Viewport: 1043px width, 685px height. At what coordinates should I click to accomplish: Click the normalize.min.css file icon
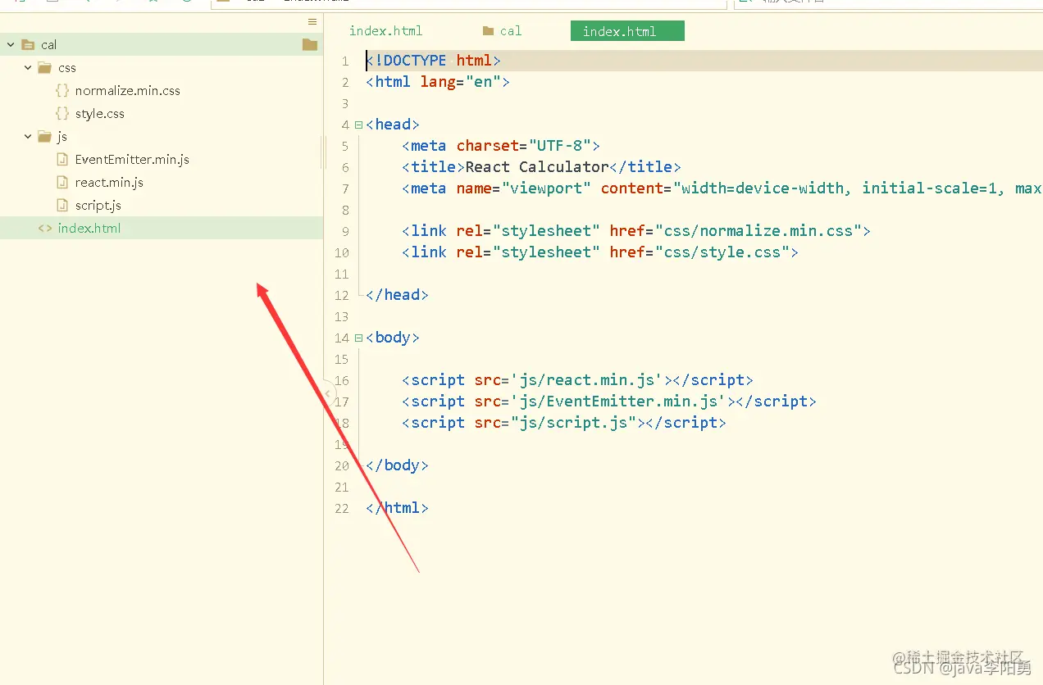[62, 91]
